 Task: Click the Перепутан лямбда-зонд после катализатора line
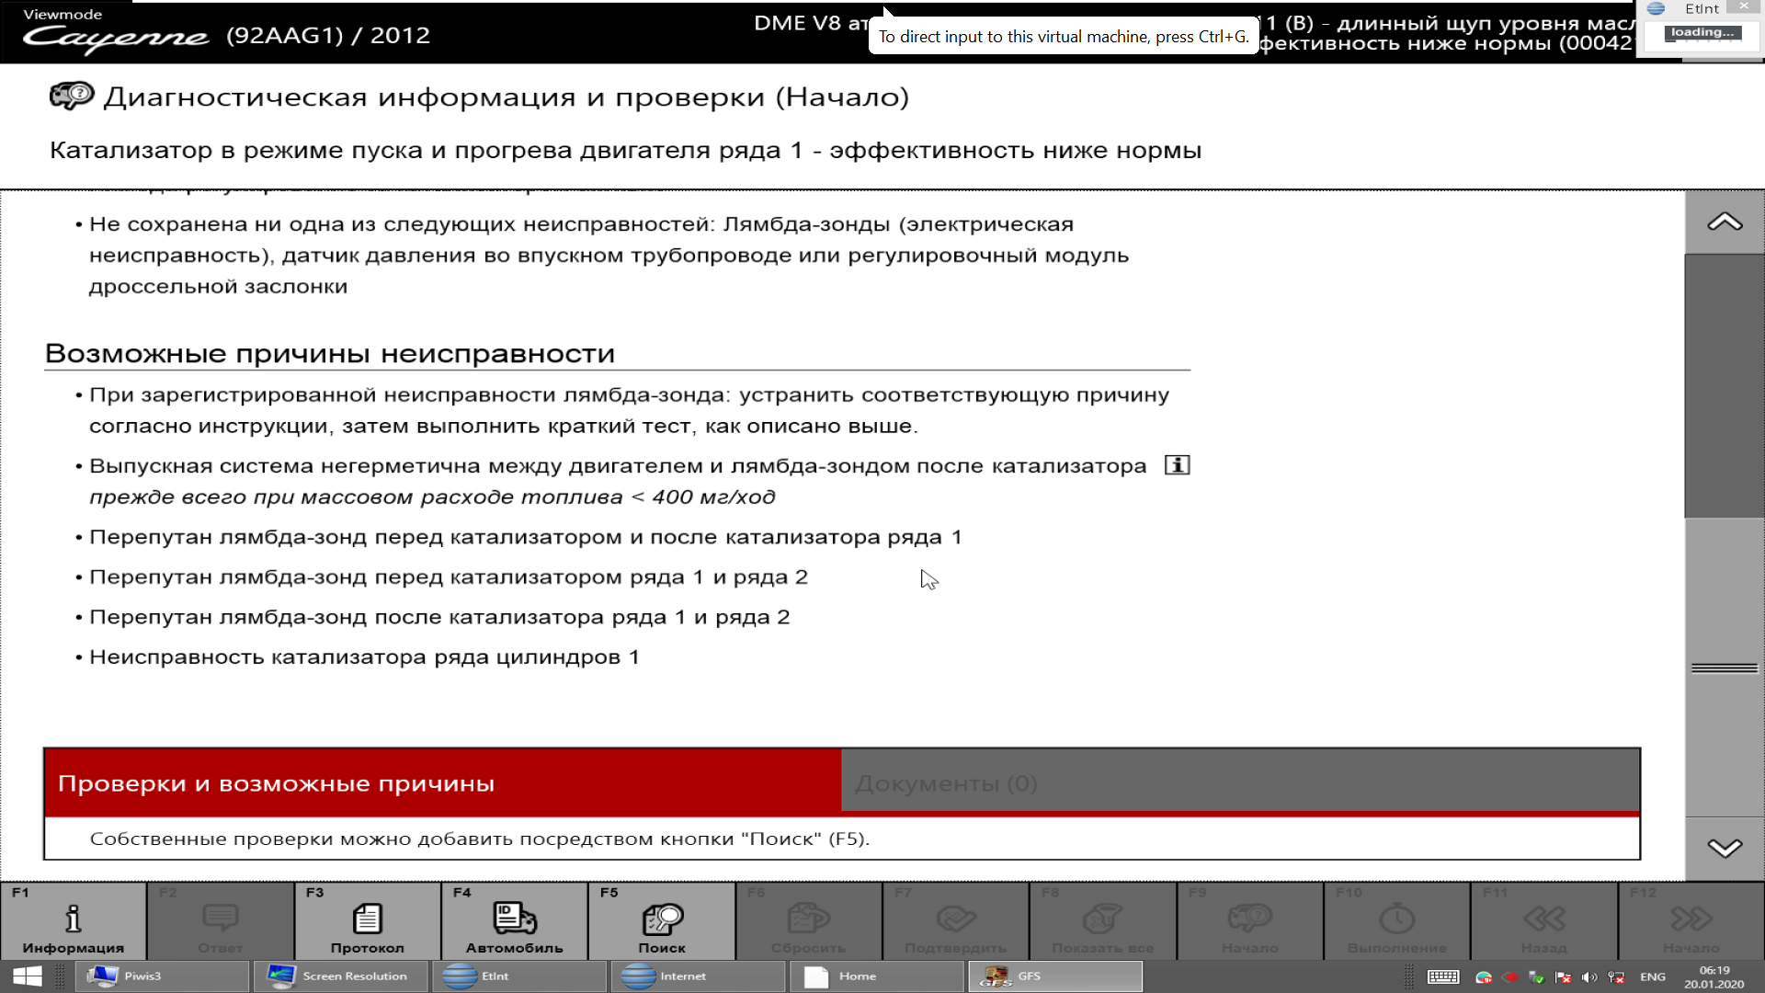(439, 617)
